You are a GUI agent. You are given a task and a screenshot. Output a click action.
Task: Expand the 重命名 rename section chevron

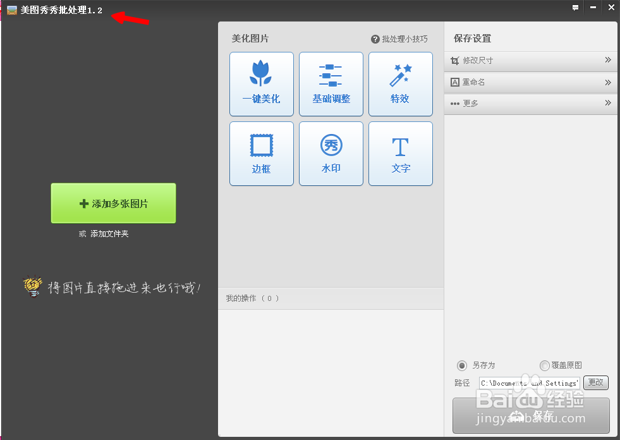click(608, 82)
